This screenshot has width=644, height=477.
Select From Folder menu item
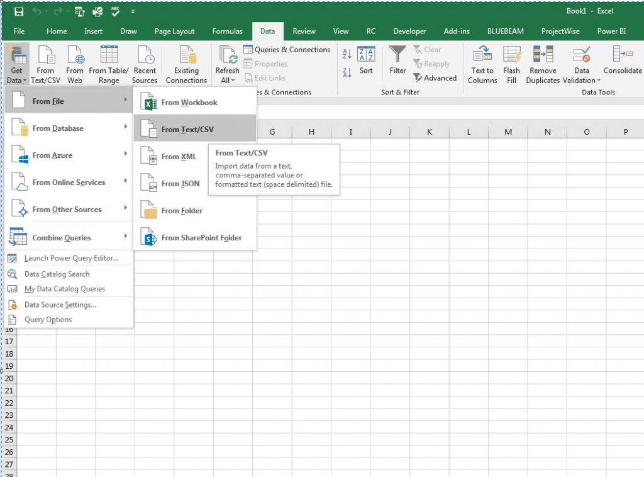(195, 211)
